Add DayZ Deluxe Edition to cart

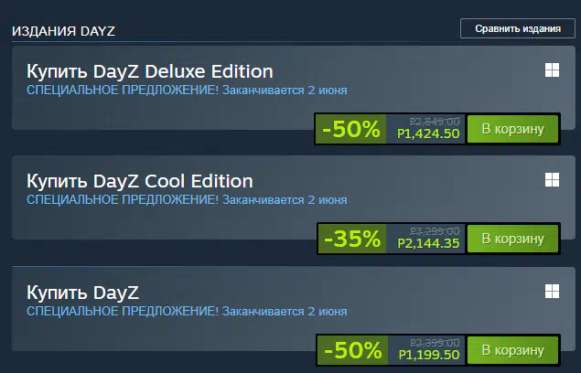[512, 129]
